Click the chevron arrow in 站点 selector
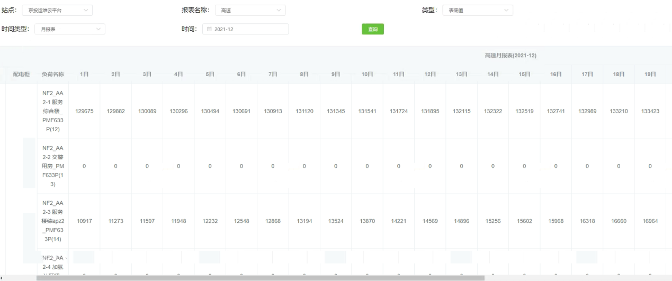 tap(86, 10)
